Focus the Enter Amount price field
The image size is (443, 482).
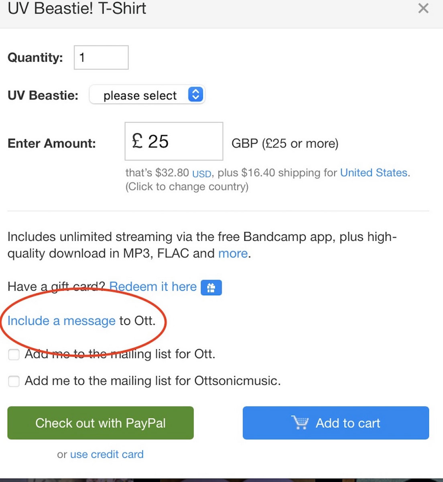pos(174,141)
